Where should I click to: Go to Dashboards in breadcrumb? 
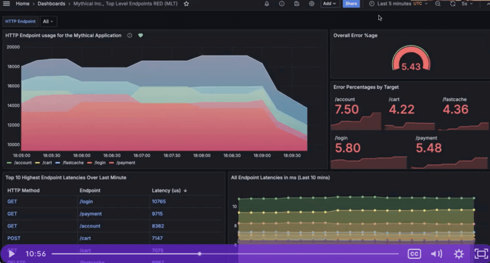click(51, 4)
